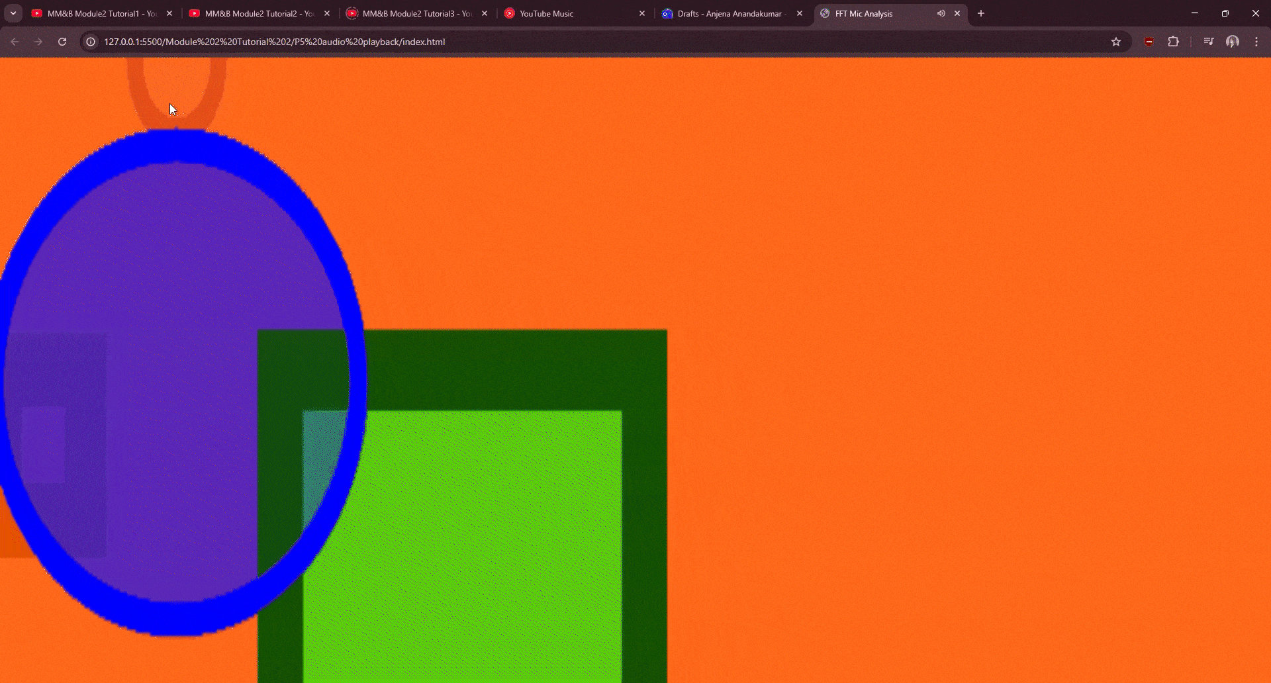1271x683 pixels.
Task: Open site information from the address bar icon
Action: tap(89, 41)
